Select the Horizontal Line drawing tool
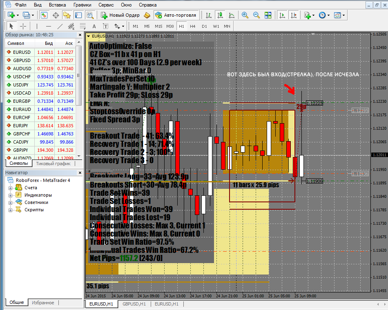The image size is (388, 310). [x=49, y=26]
